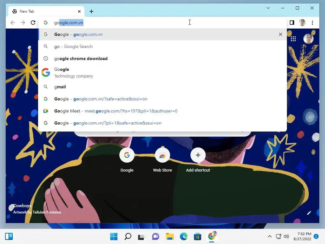Screen dimensions: 325x244
Task: Open the notification badge showing 2
Action: coord(316,236)
